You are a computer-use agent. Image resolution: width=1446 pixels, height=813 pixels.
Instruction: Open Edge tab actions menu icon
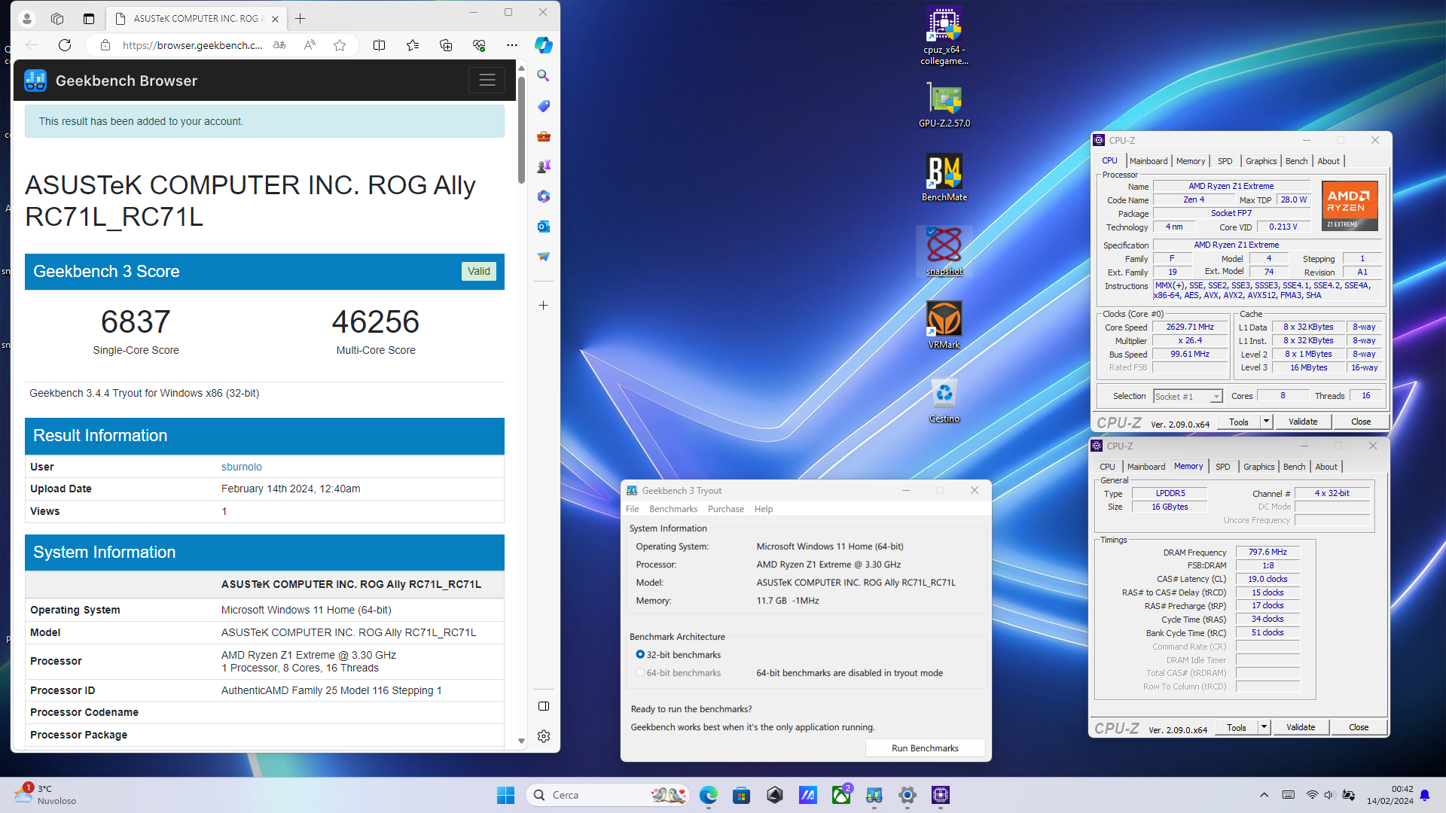click(89, 18)
